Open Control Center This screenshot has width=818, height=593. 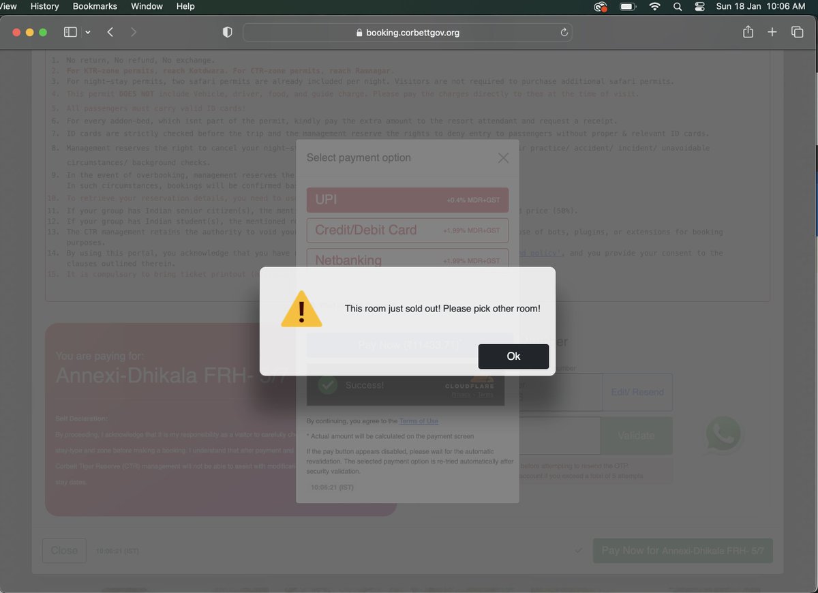tap(699, 6)
